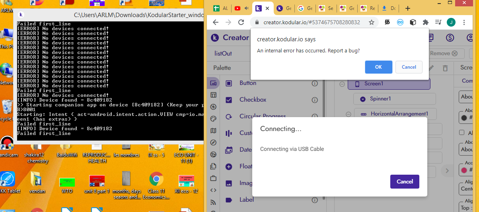Select User Interface palette category icon
This screenshot has height=212, width=479.
coord(213,83)
